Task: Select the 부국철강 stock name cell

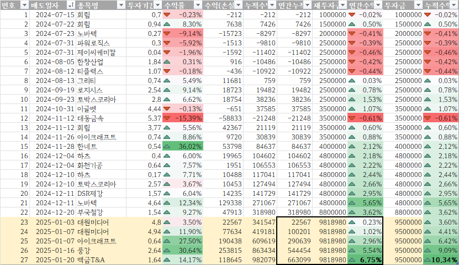Action: click(x=101, y=212)
